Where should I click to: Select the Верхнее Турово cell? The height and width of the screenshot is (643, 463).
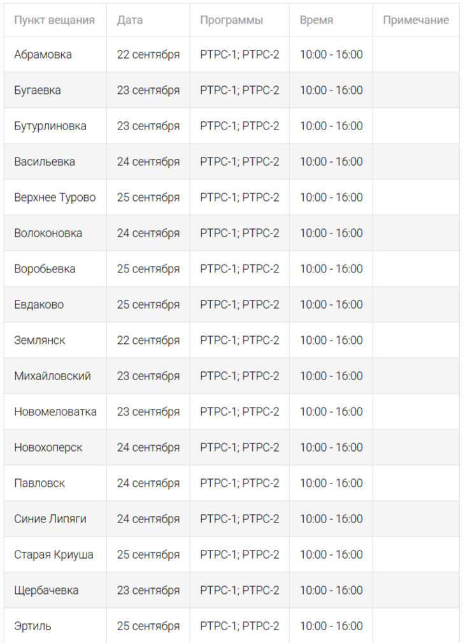tap(55, 197)
